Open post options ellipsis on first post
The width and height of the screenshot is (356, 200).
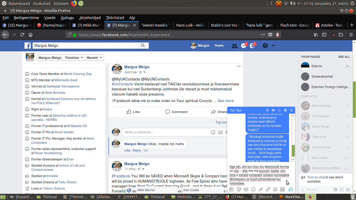point(238,66)
